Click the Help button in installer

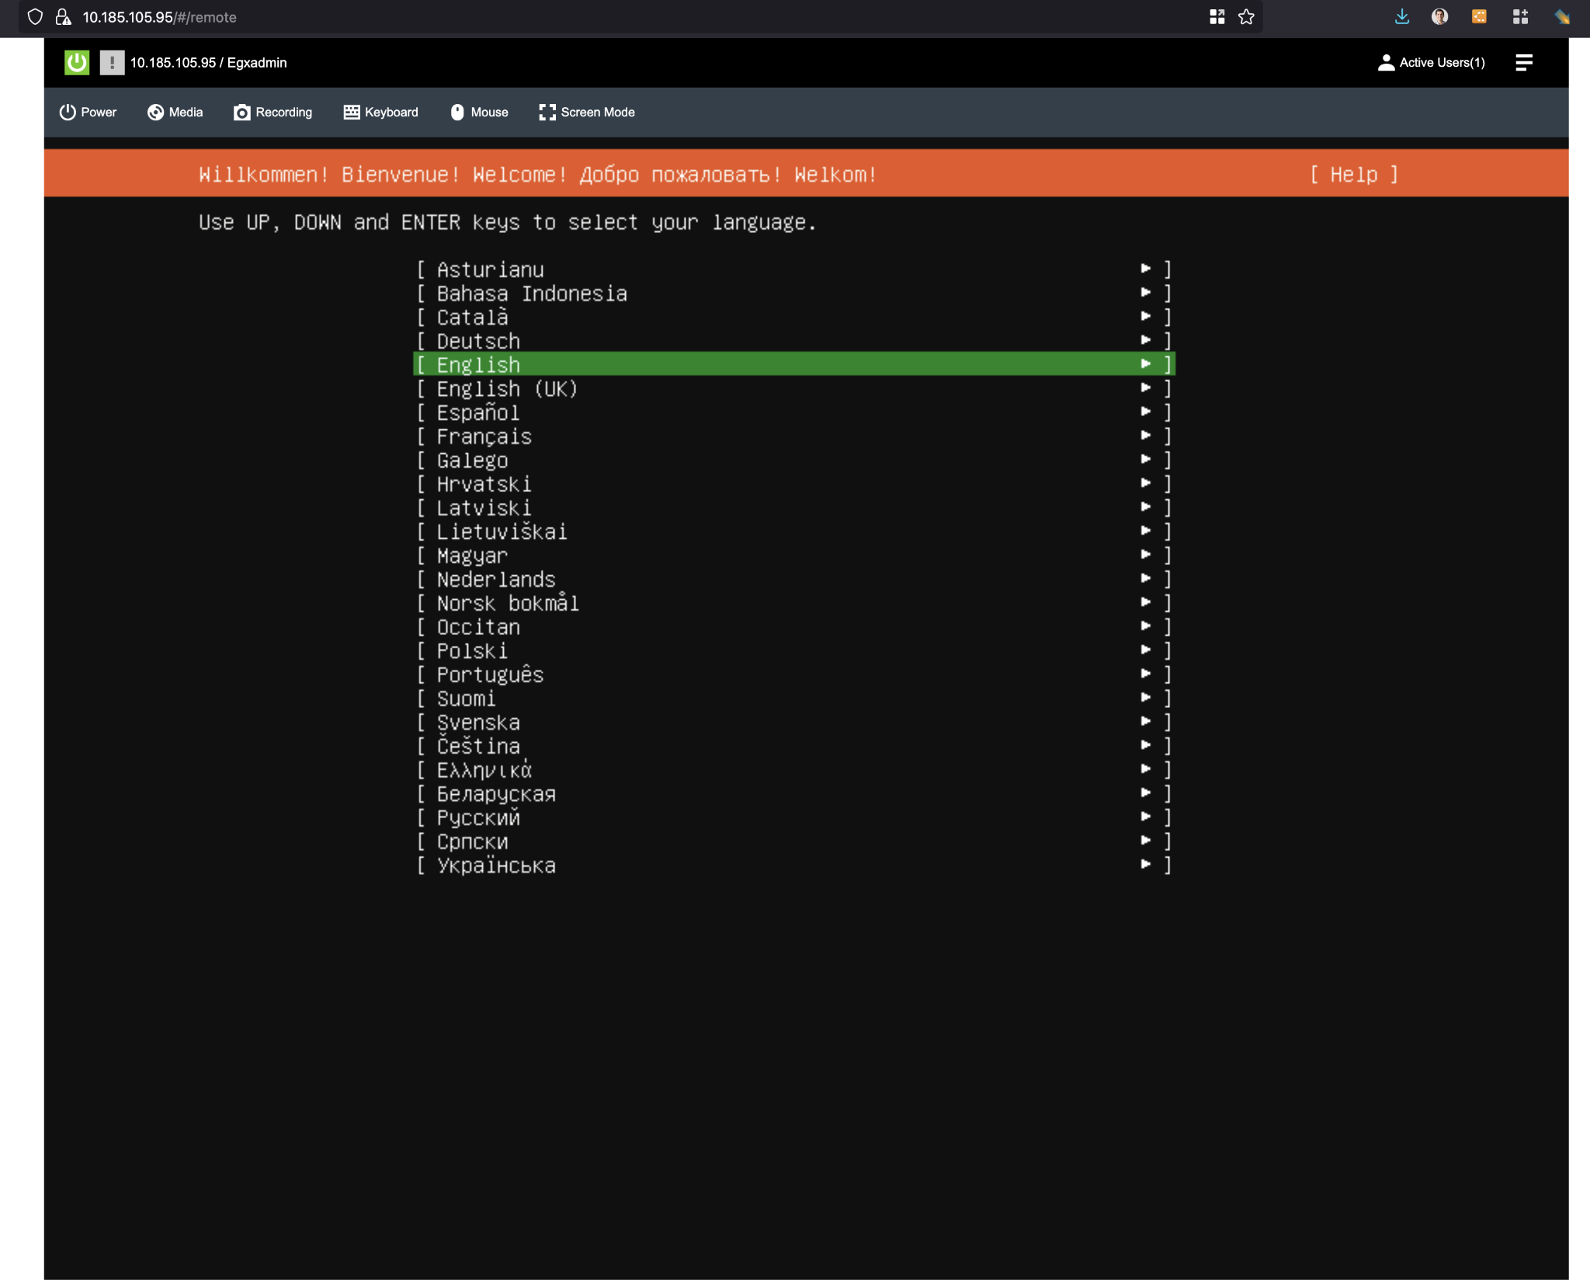1354,174
